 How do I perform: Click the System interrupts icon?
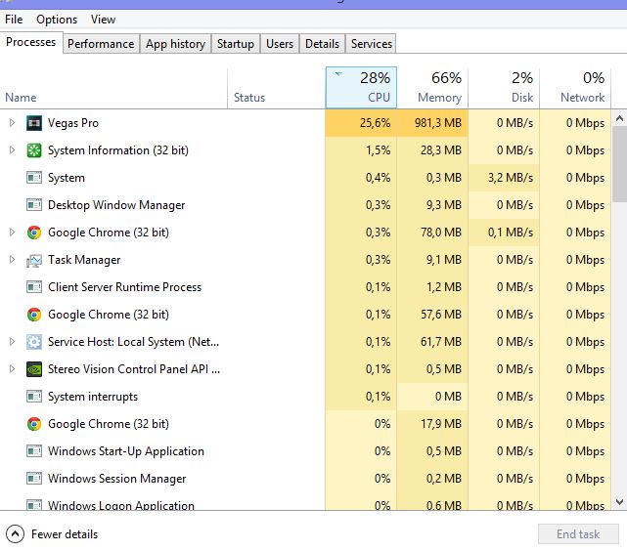(34, 397)
